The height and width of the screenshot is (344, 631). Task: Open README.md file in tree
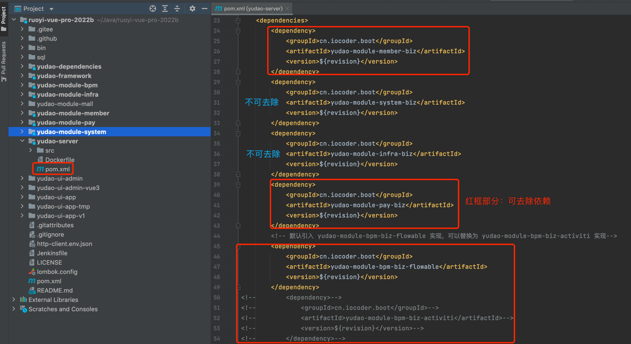(x=54, y=290)
